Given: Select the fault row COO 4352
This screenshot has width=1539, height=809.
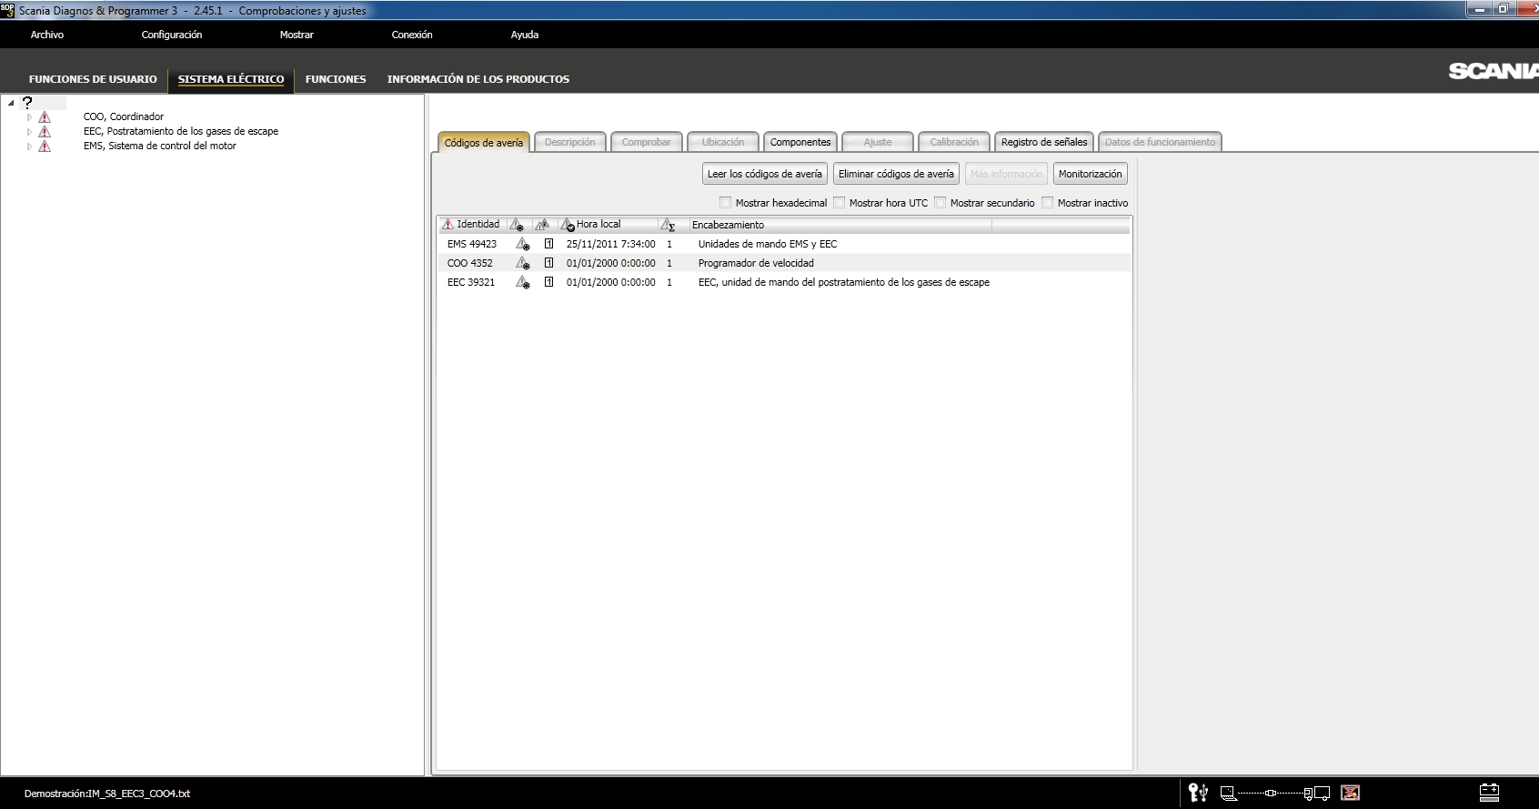Looking at the screenshot, I should pyautogui.click(x=784, y=263).
